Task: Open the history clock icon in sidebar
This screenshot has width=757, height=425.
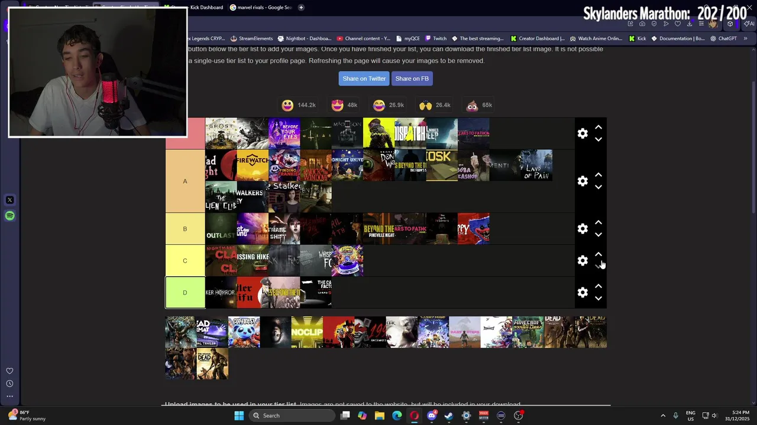Action: coord(9,384)
